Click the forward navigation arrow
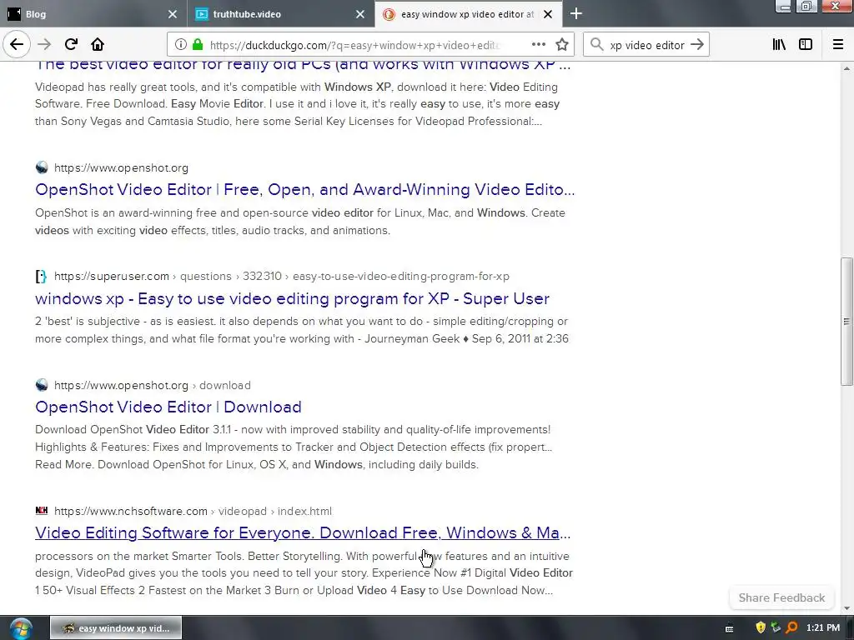The image size is (854, 640). [x=44, y=45]
